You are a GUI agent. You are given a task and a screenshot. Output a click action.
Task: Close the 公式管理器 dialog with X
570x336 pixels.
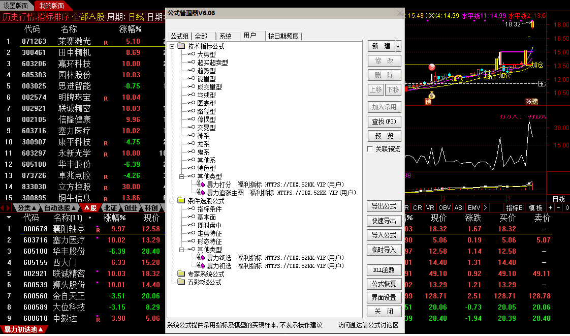pos(400,13)
